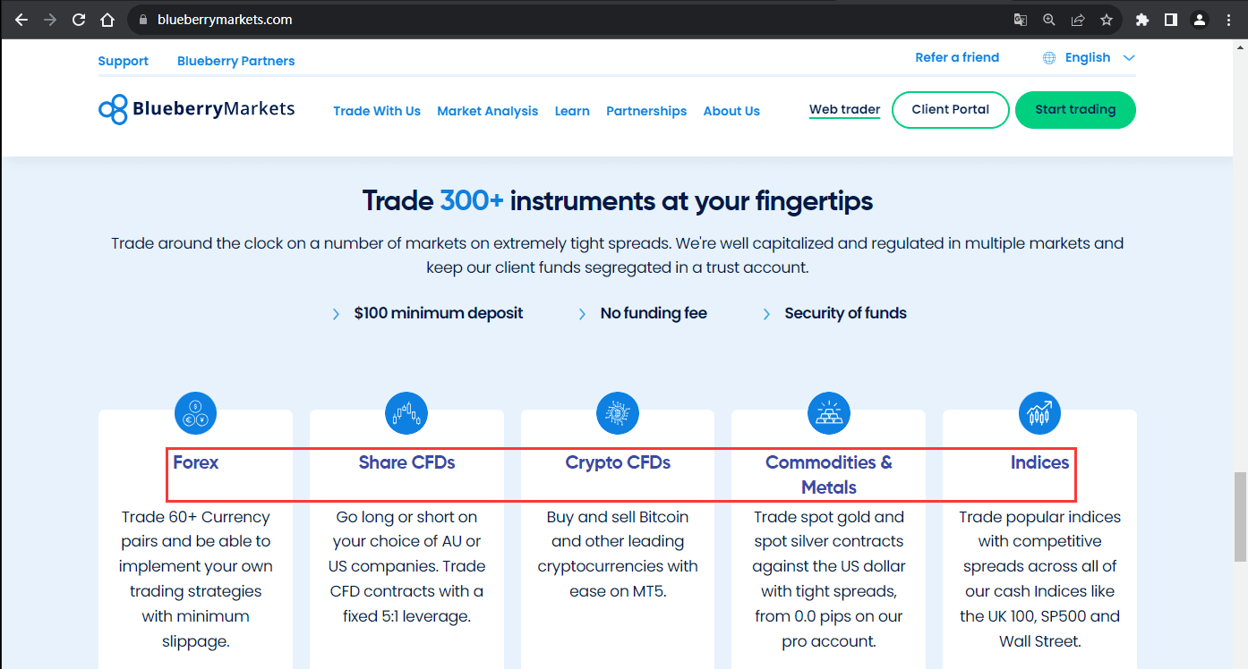Click the Client Portal button

click(951, 110)
